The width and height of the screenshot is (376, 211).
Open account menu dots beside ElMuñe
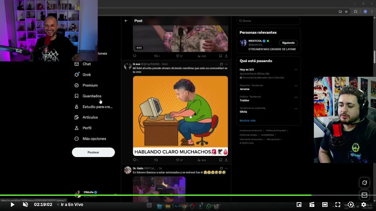point(115,194)
